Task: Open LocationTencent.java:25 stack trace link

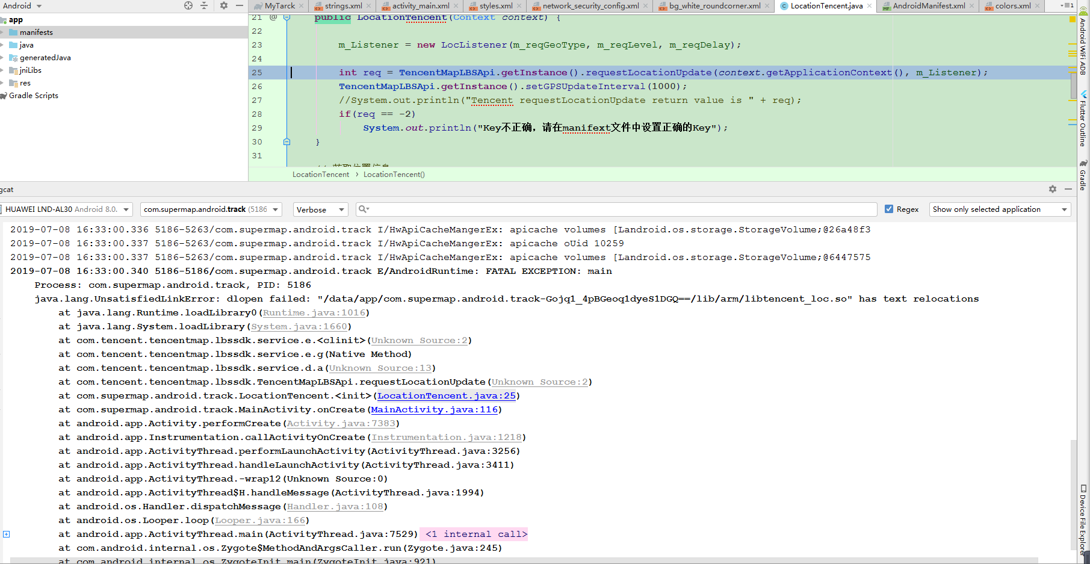Action: (x=446, y=395)
